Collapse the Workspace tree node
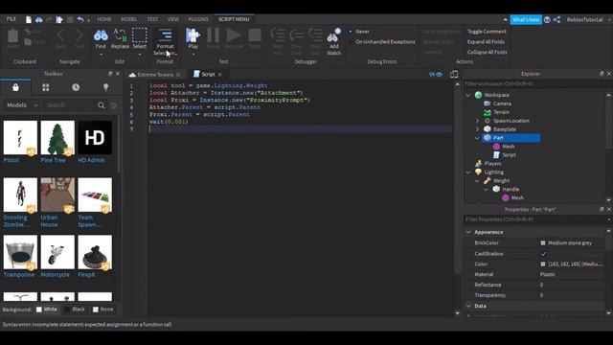Image resolution: width=613 pixels, height=345 pixels. (468, 95)
